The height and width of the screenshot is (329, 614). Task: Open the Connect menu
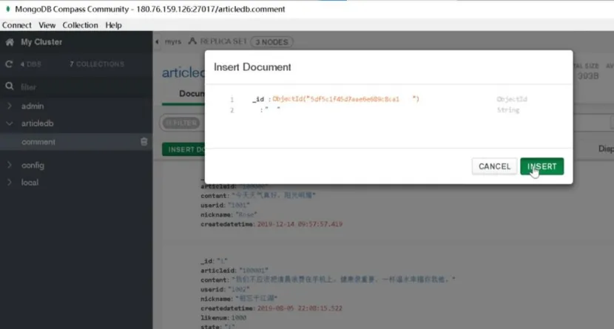point(17,25)
